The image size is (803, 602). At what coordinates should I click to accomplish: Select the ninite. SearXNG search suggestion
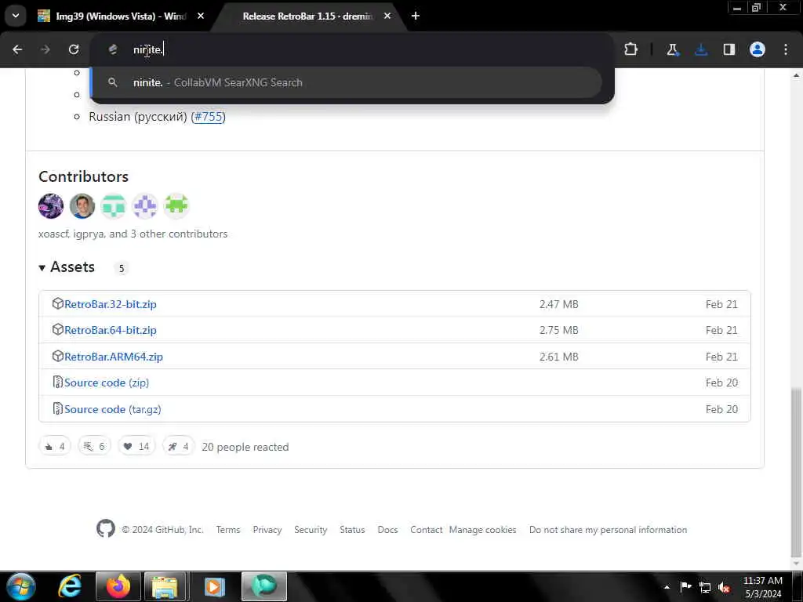coord(346,82)
